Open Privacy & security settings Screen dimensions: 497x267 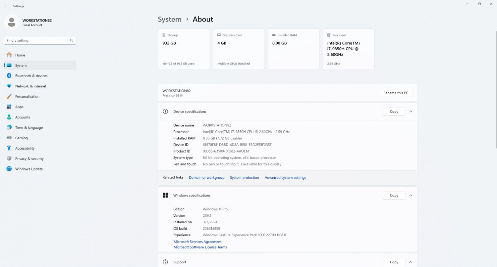point(40,158)
